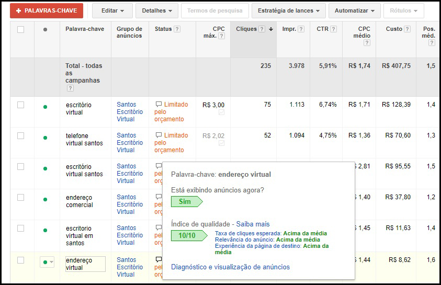Click the 10/10 quality score badge

189,235
